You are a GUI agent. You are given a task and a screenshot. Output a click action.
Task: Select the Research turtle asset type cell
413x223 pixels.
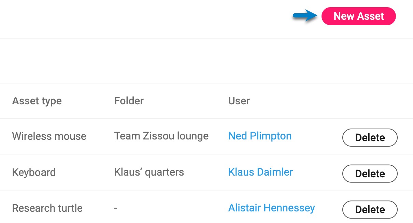pyautogui.click(x=47, y=208)
